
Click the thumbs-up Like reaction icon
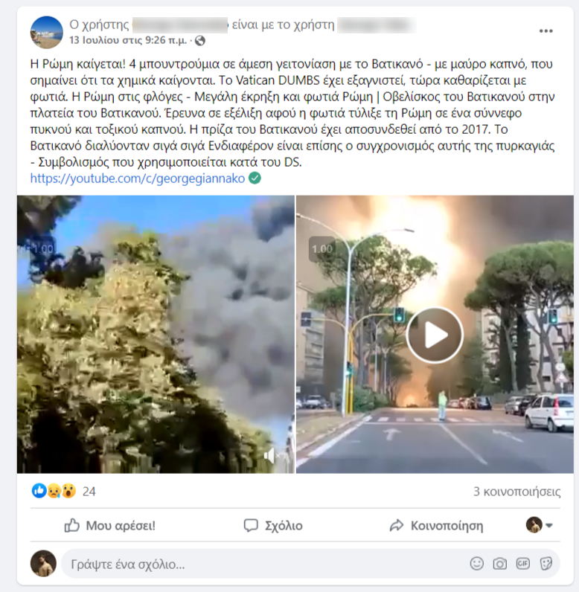pos(39,491)
